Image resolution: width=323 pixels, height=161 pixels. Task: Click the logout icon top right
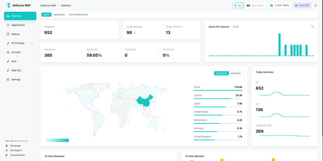click(316, 6)
